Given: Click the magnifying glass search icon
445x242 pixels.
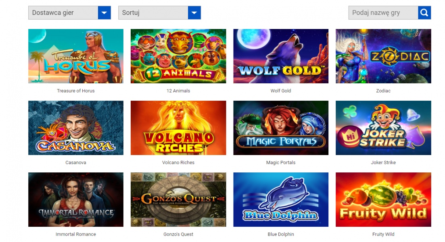Looking at the screenshot, I should pos(424,13).
